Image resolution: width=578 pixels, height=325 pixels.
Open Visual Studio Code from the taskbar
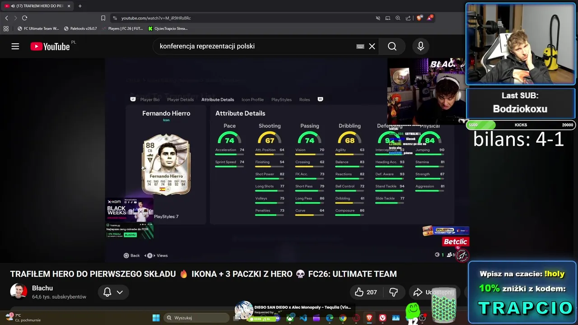tap(303, 318)
